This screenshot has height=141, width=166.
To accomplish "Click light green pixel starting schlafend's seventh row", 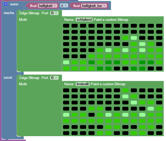I will click(66, 62).
